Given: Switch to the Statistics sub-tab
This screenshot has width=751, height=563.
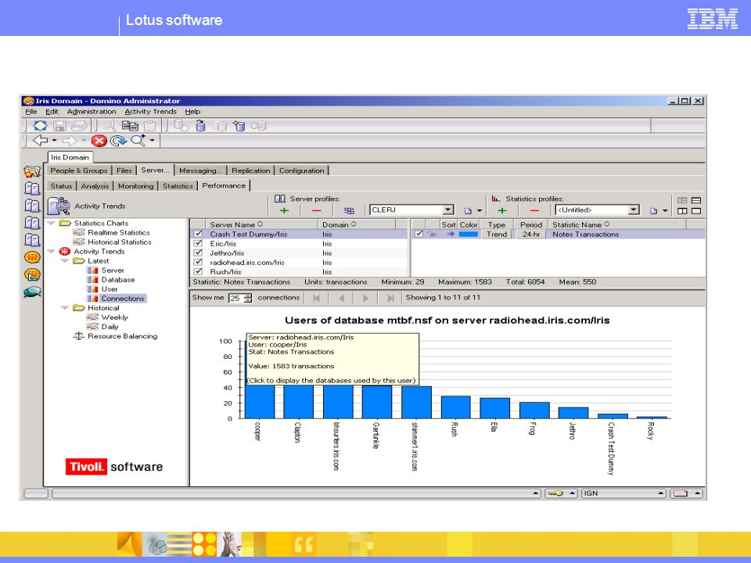Looking at the screenshot, I should [x=178, y=186].
